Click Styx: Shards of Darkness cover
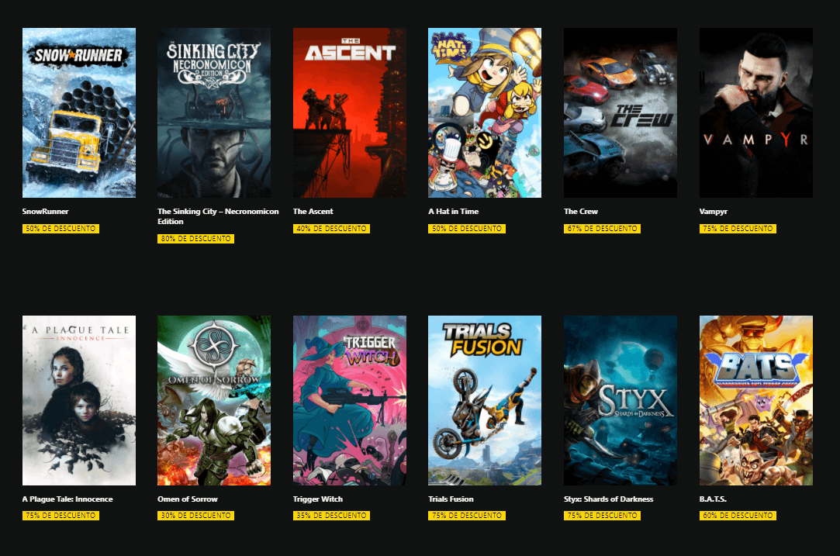Viewport: 840px width, 556px height. coord(620,400)
